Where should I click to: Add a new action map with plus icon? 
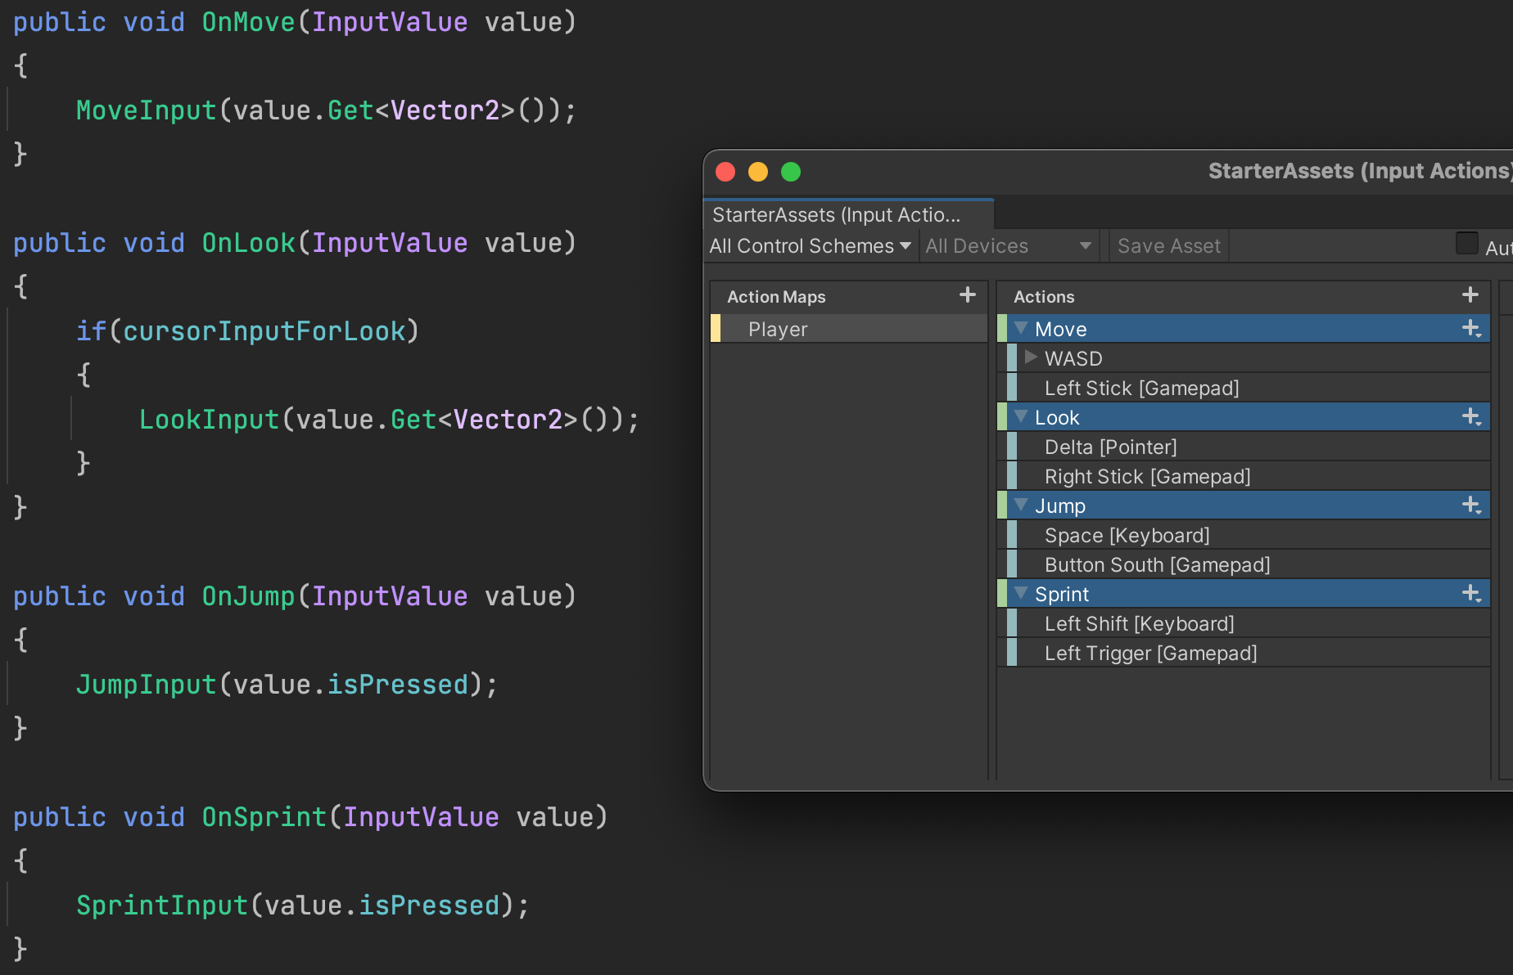click(967, 295)
